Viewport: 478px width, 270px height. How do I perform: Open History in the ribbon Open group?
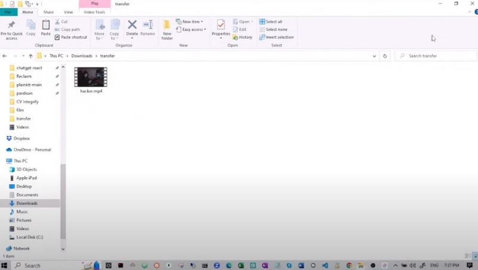[x=243, y=37]
